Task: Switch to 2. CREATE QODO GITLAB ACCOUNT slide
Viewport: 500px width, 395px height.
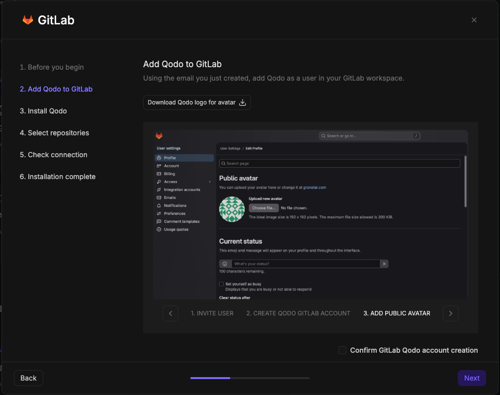Action: coord(298,313)
